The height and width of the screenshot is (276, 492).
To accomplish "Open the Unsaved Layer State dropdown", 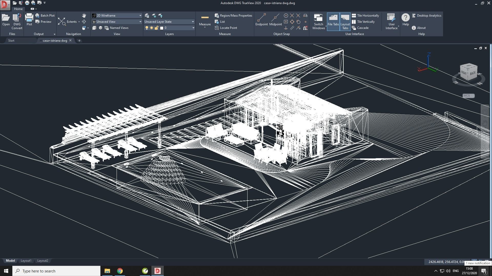I will click(193, 22).
